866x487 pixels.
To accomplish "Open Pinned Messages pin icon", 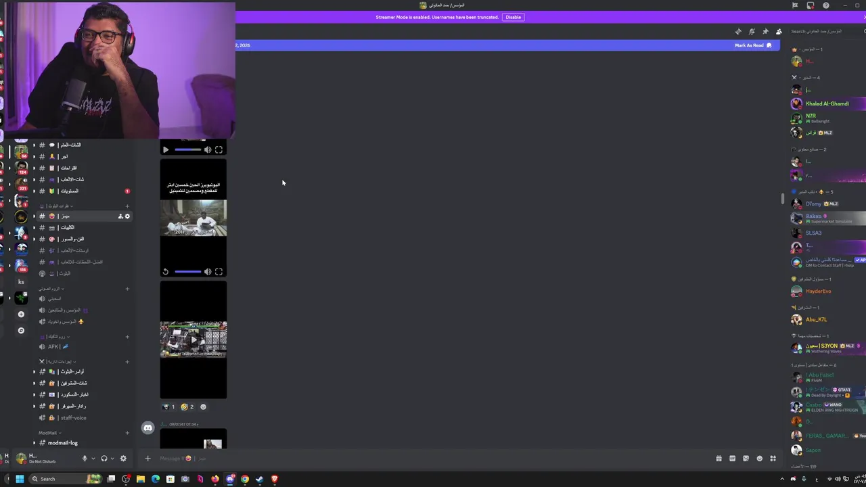I will 765,31.
